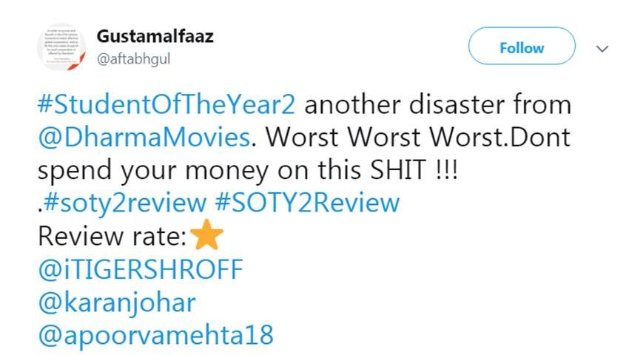Click the @aftabhgul username handle
The width and height of the screenshot is (629, 355).
133,58
